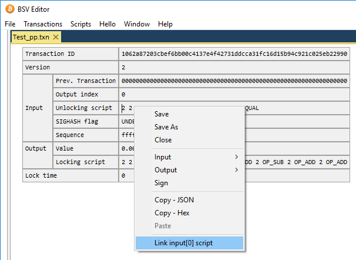Click the greyed-out Paste entry
This screenshot has height=260, width=356.
coord(189,226)
